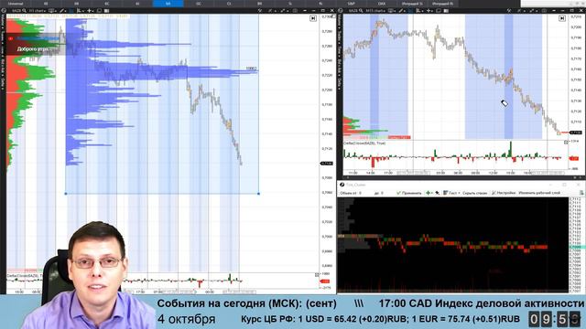Toggle the Trades side tab in left chart
The image size is (586, 329).
pos(3,37)
